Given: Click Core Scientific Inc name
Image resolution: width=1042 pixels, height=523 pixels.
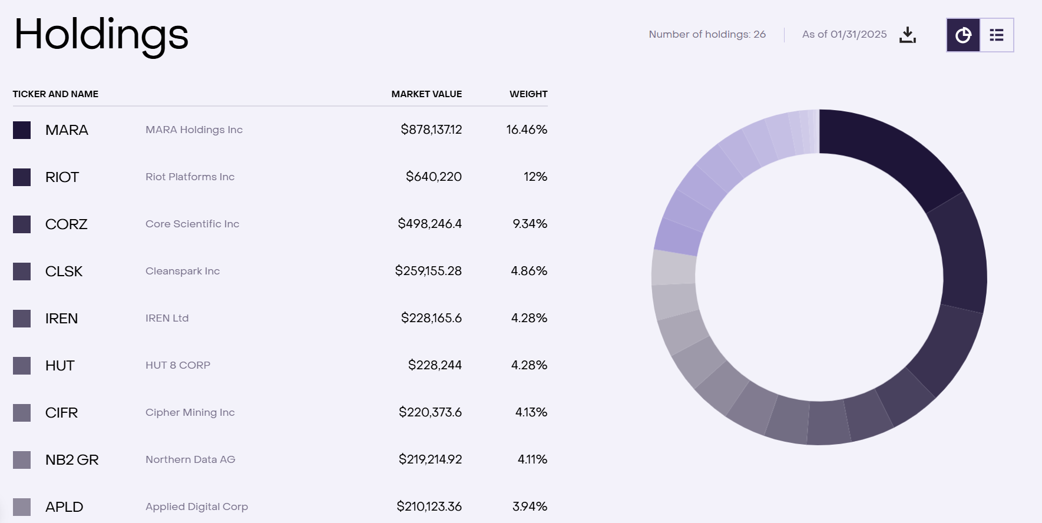Looking at the screenshot, I should (192, 224).
